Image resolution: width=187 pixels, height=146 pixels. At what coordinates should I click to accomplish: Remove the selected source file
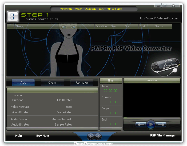tap(82, 82)
